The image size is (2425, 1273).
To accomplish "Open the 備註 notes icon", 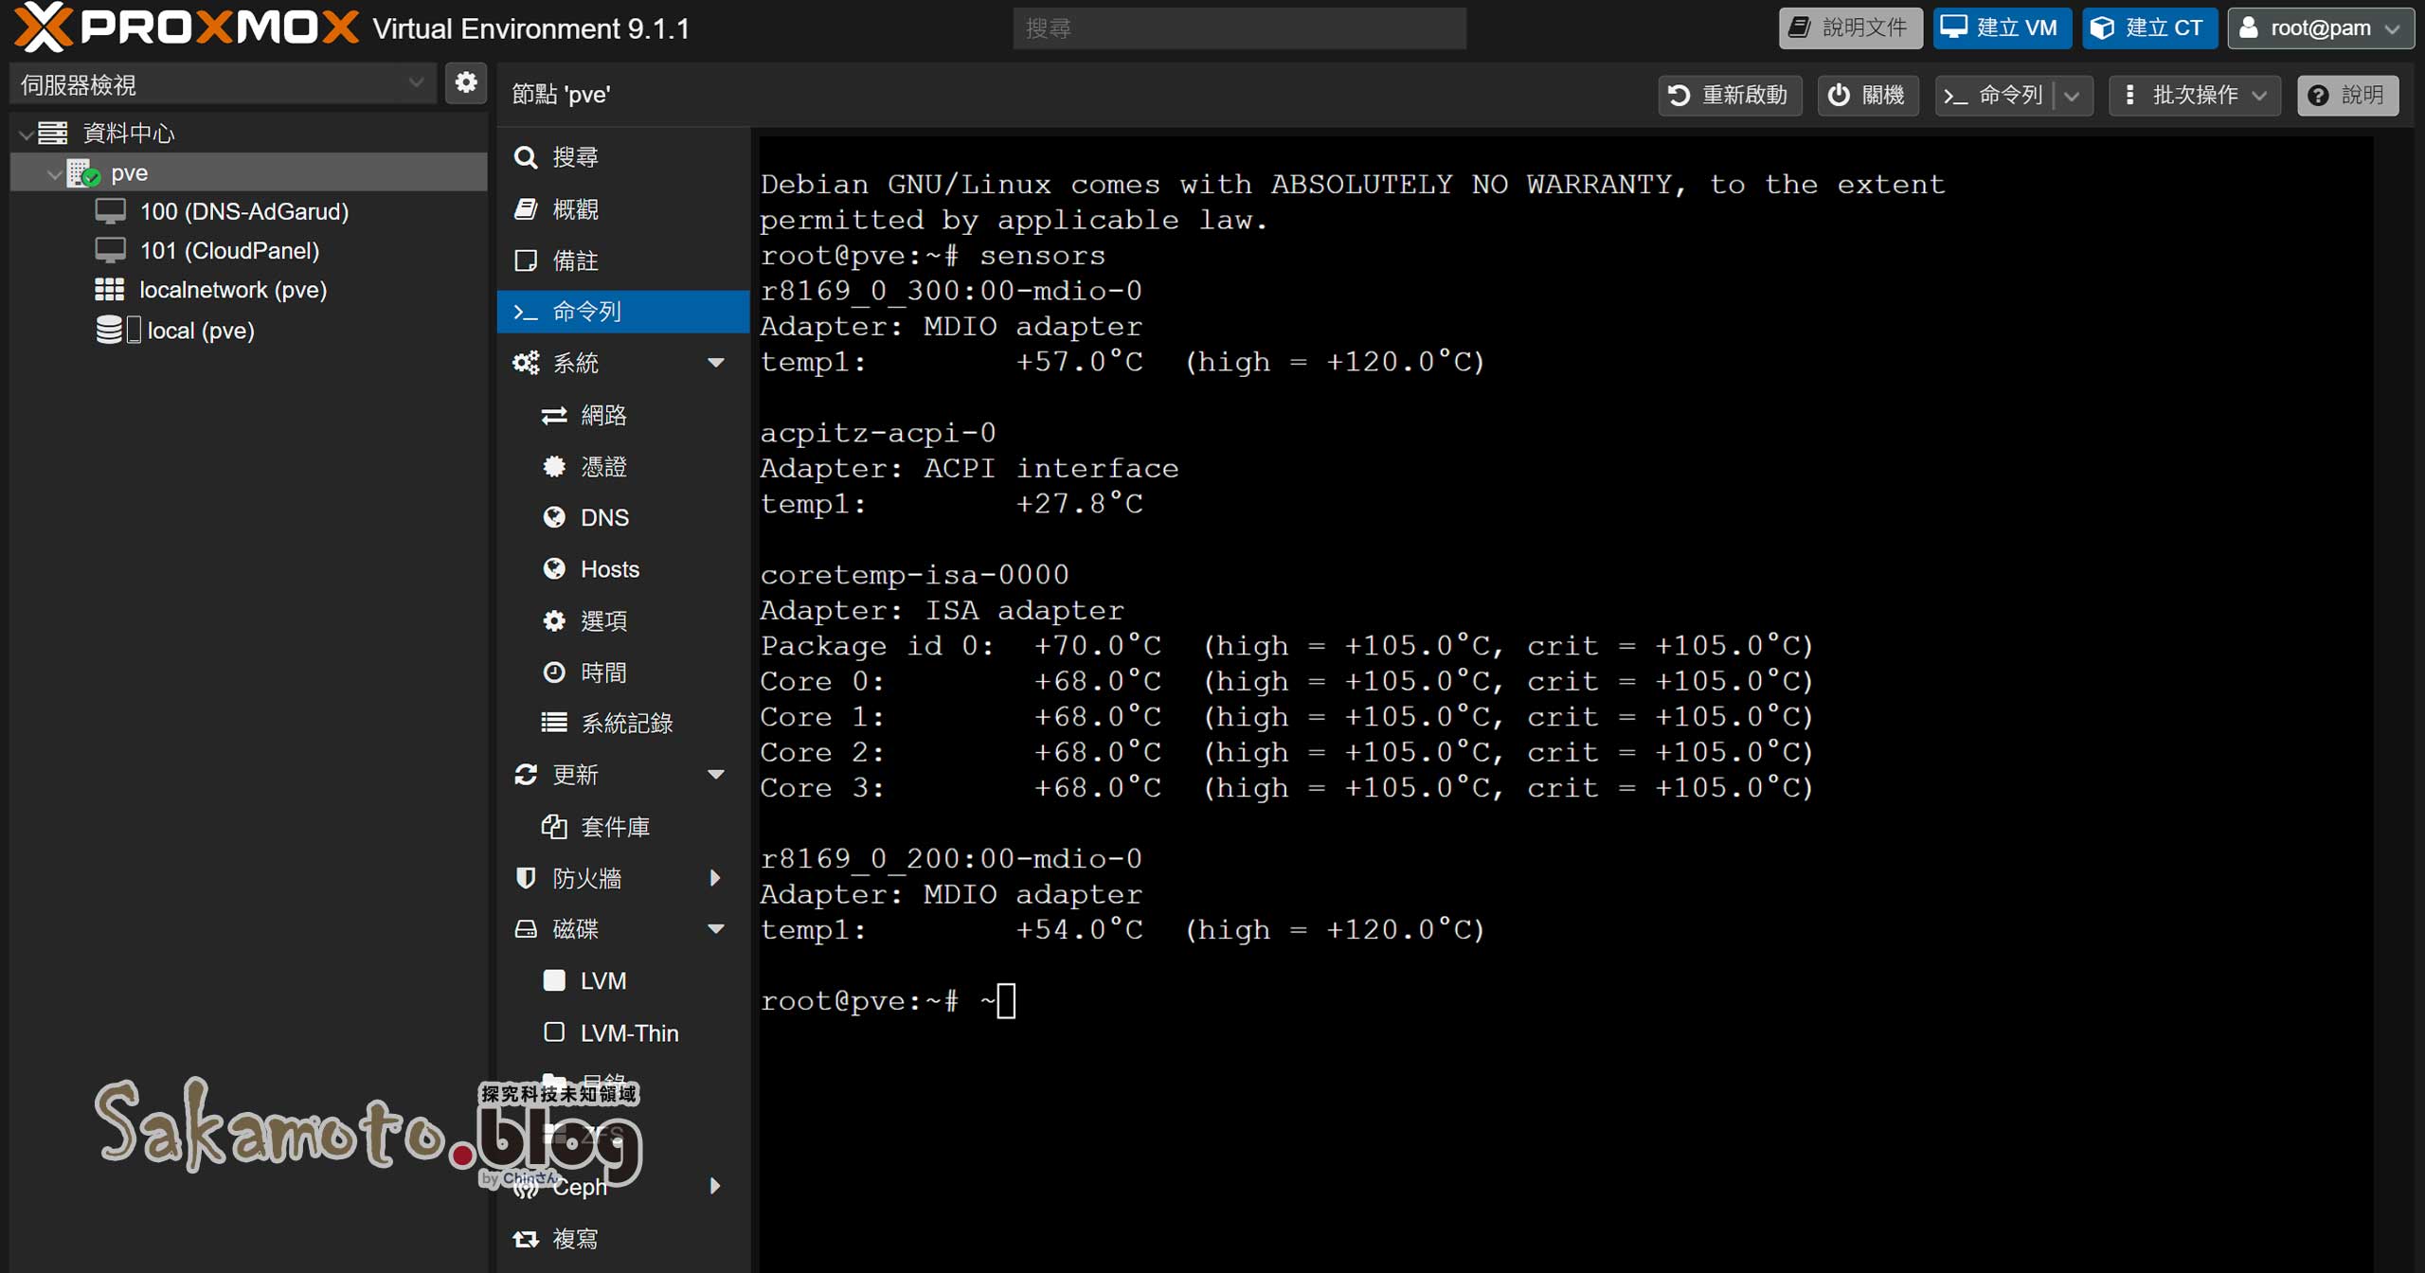I will [x=526, y=260].
